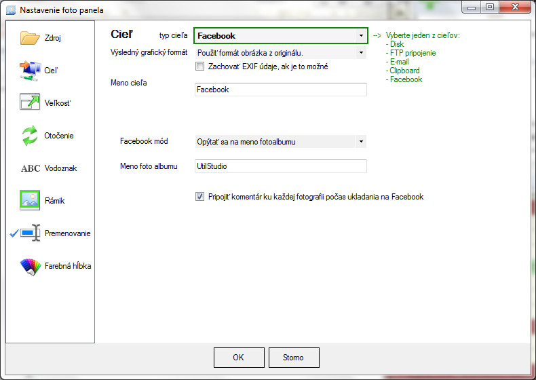The height and width of the screenshot is (380, 536).
Task: Click the Meno foto albumu input field
Action: (281, 166)
